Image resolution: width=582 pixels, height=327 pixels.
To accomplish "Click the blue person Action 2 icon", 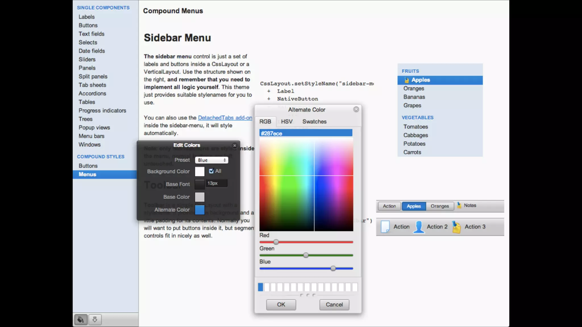I will [x=419, y=227].
